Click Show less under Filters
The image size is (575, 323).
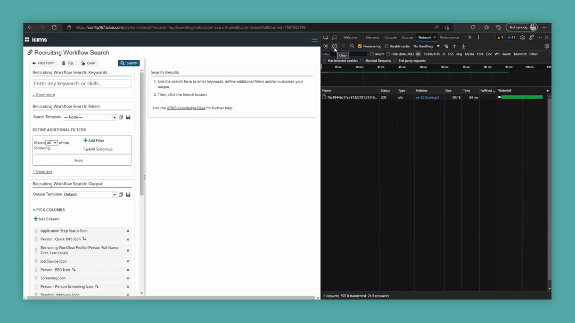pyautogui.click(x=42, y=172)
